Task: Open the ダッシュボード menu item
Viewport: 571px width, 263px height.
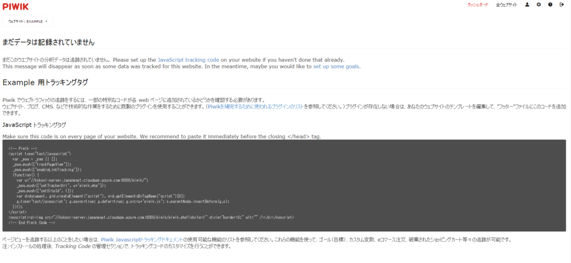Action: click(x=478, y=5)
